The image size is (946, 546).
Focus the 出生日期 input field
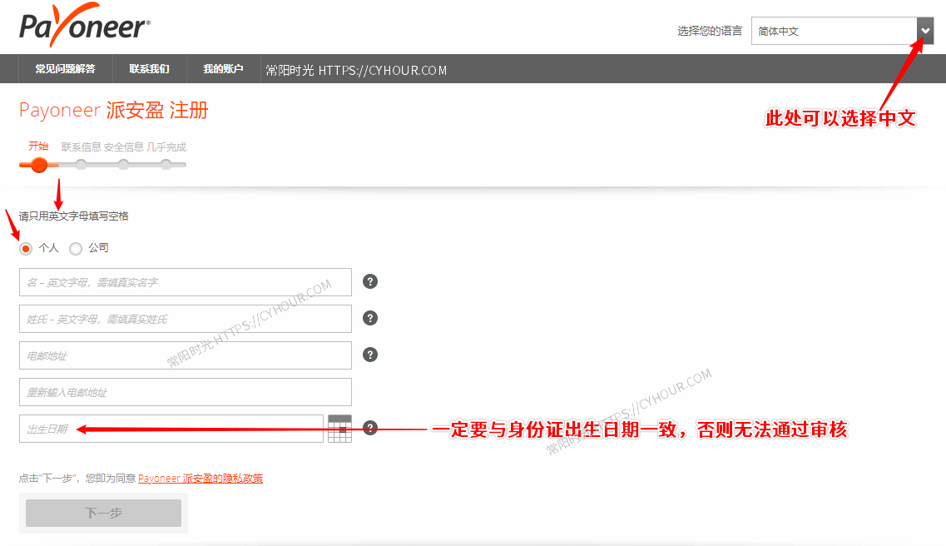[x=171, y=429]
